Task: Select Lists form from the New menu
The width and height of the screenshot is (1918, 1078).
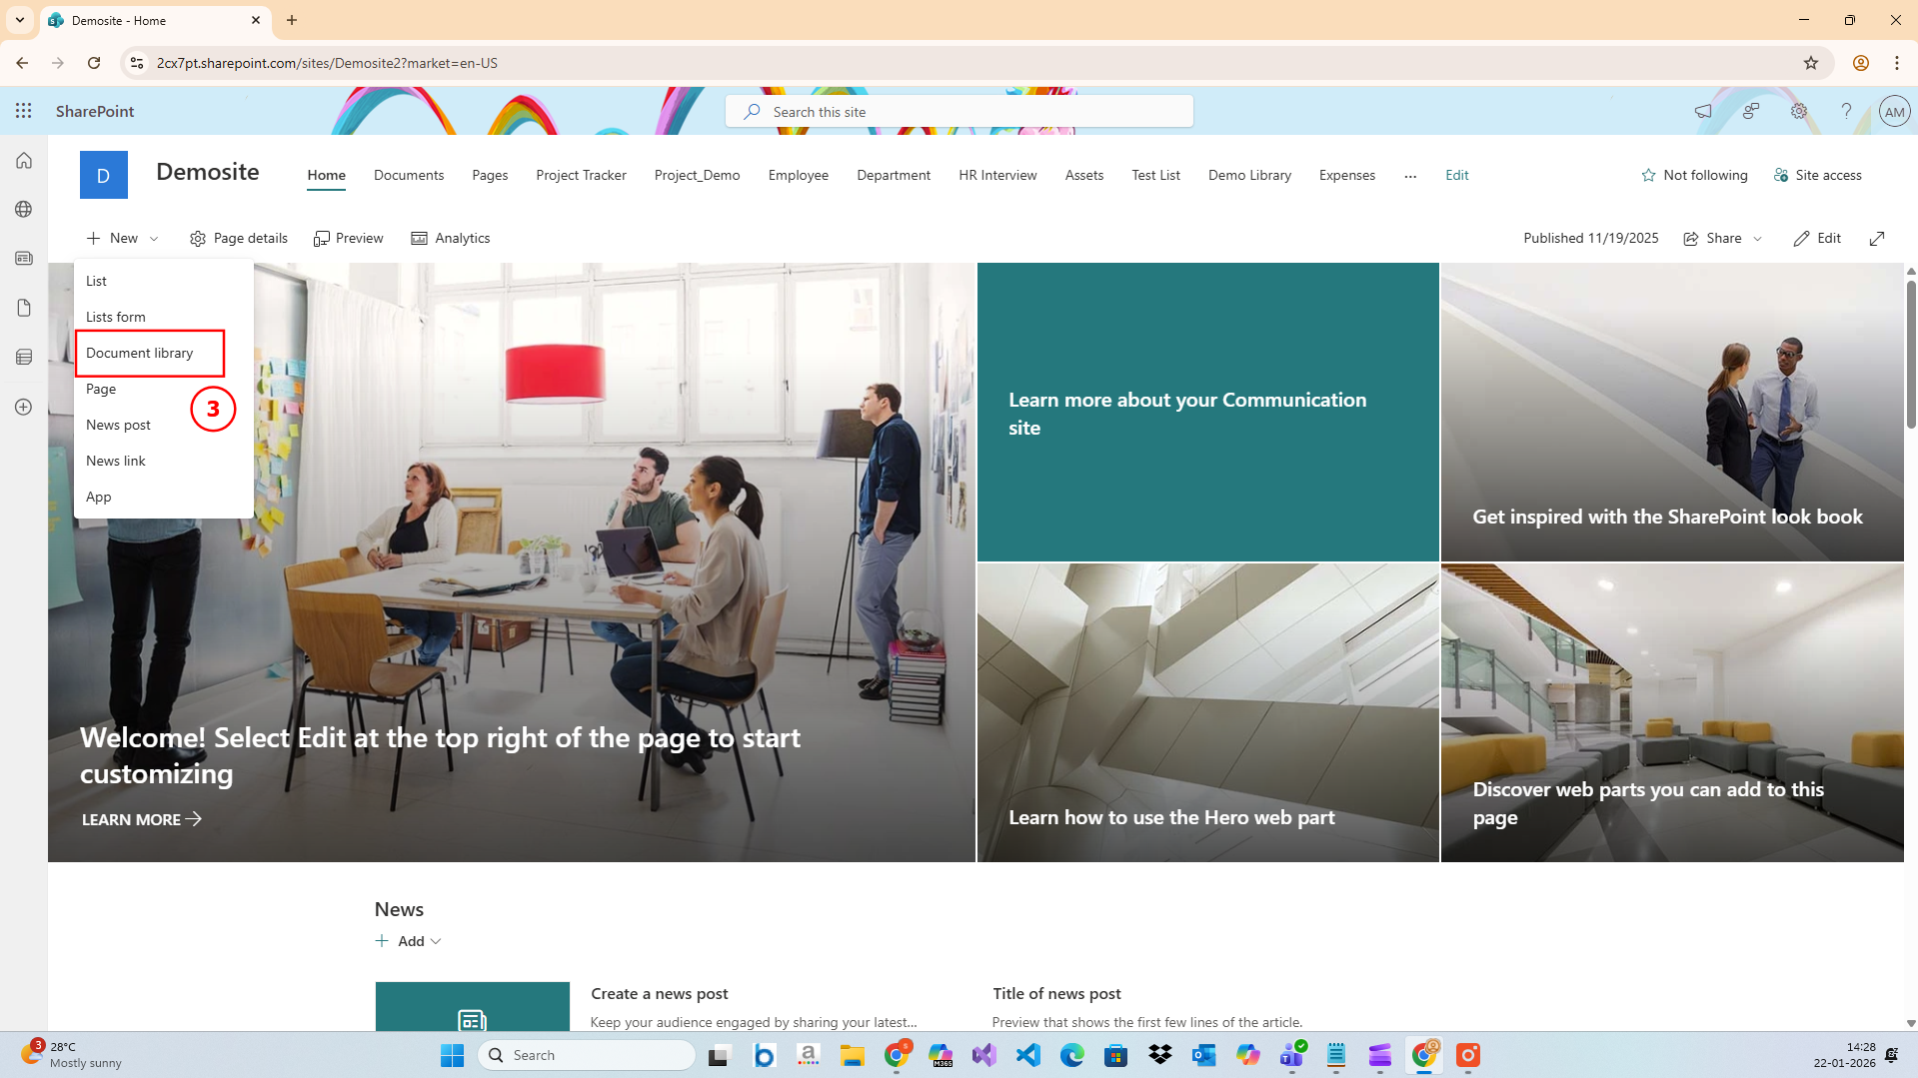Action: pyautogui.click(x=163, y=318)
